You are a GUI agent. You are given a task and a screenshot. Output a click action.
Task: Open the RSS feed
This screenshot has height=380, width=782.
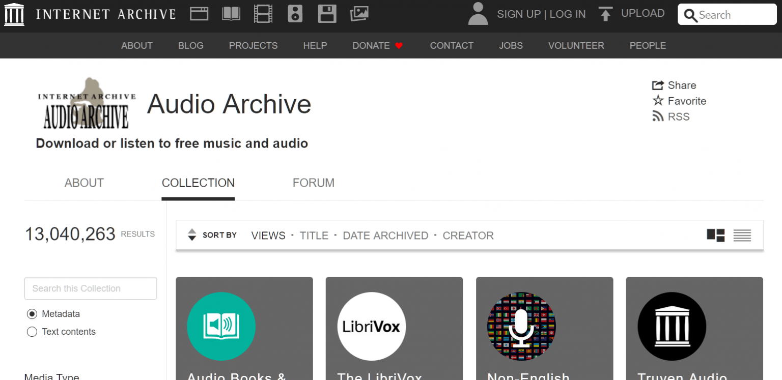pyautogui.click(x=671, y=116)
